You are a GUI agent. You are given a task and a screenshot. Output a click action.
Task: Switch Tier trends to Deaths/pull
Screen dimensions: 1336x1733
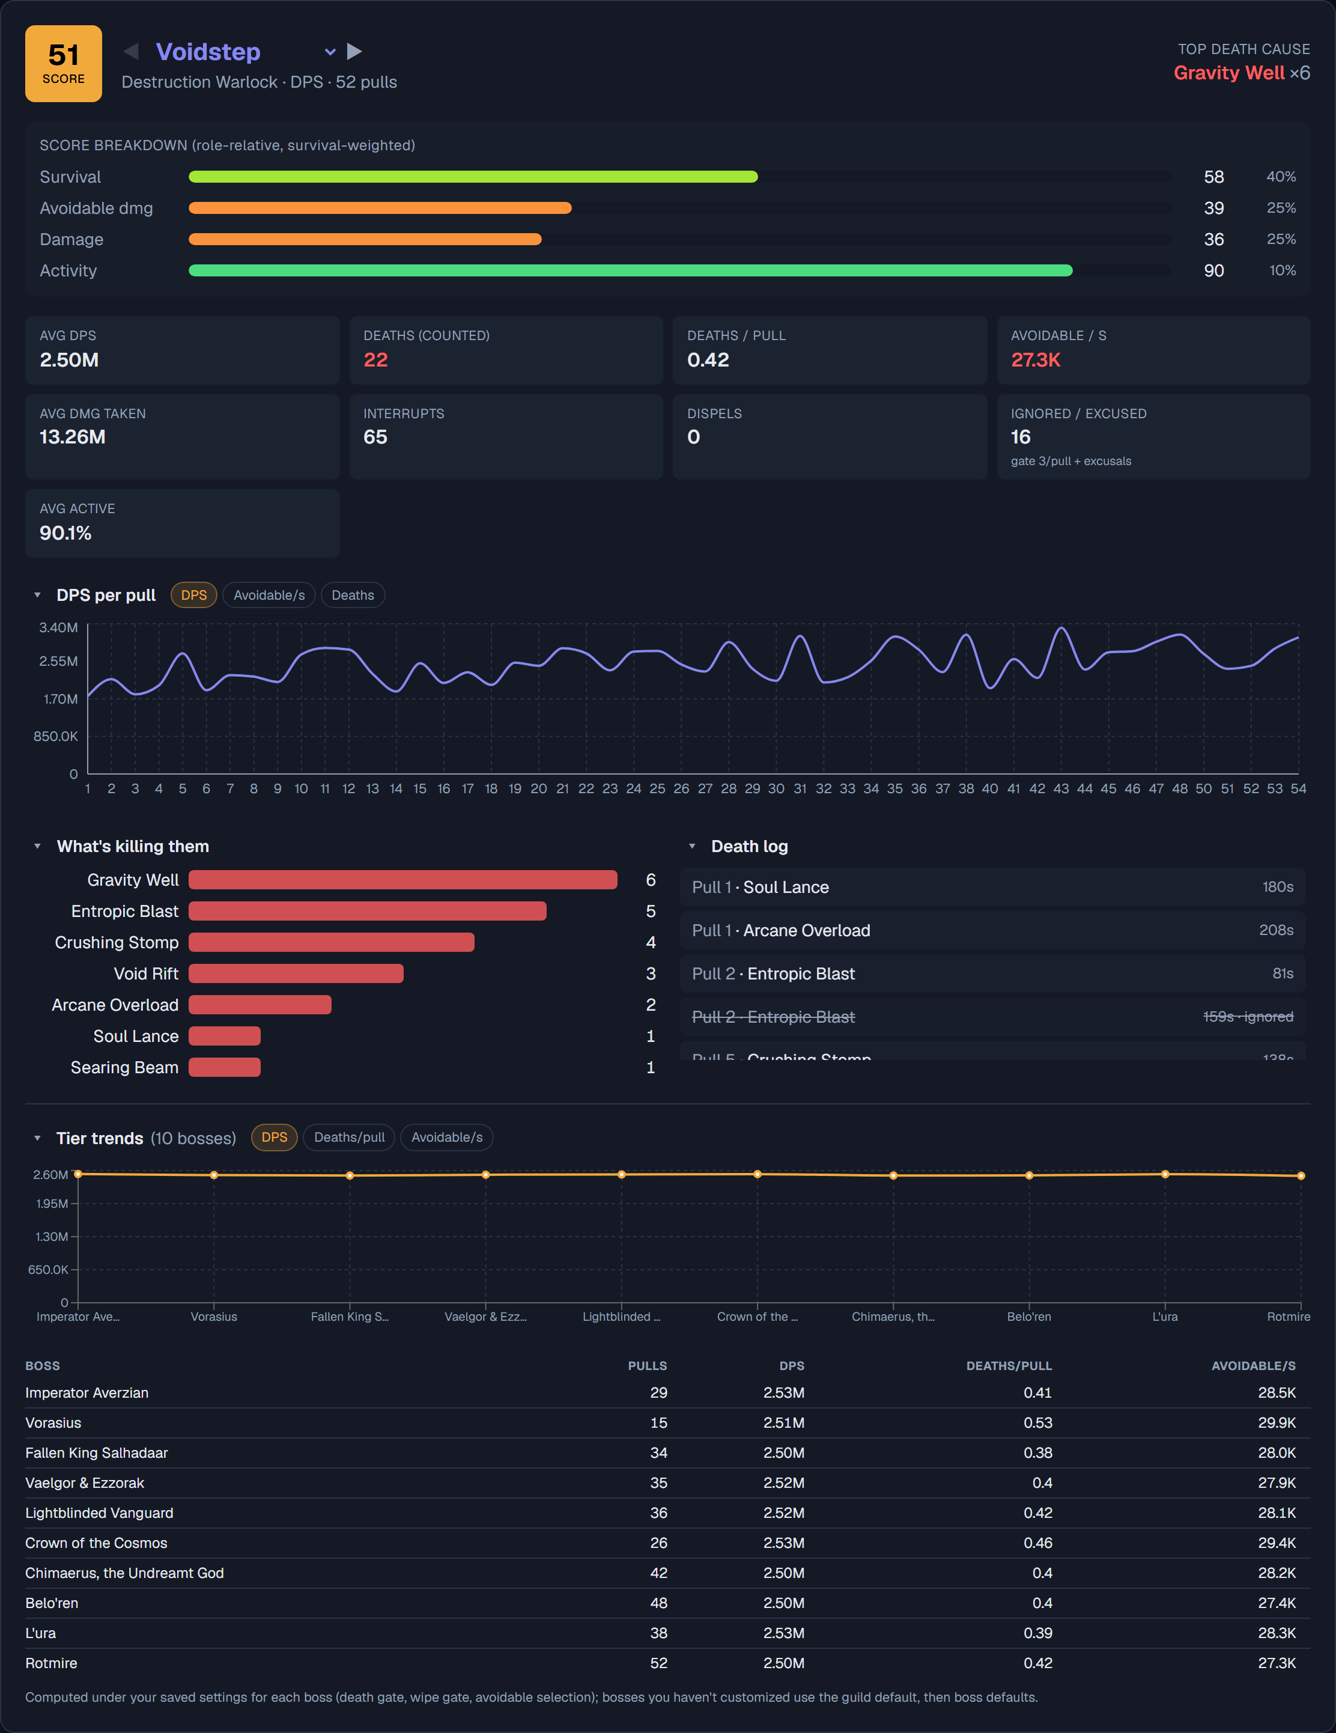pos(349,1137)
